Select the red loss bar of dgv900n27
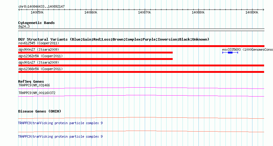The image size is (273, 146). (95, 53)
